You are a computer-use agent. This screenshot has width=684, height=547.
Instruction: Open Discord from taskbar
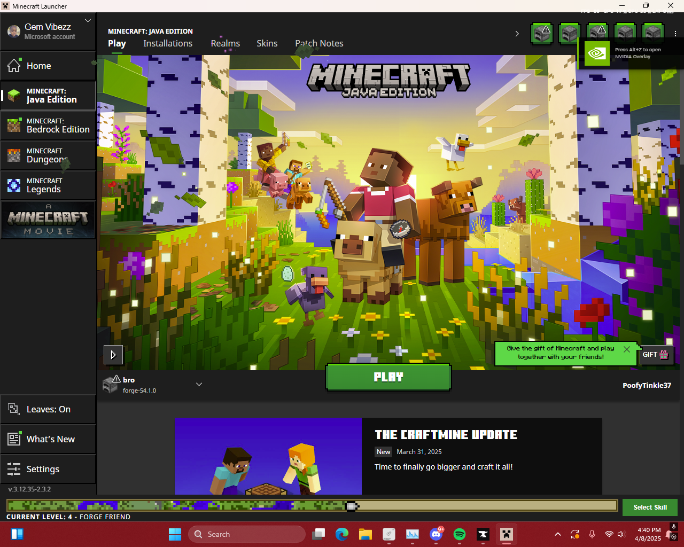437,534
